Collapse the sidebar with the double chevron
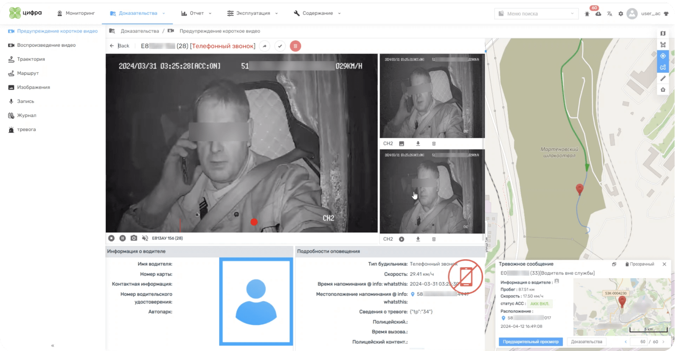Image resolution: width=675 pixels, height=351 pixels. (53, 346)
